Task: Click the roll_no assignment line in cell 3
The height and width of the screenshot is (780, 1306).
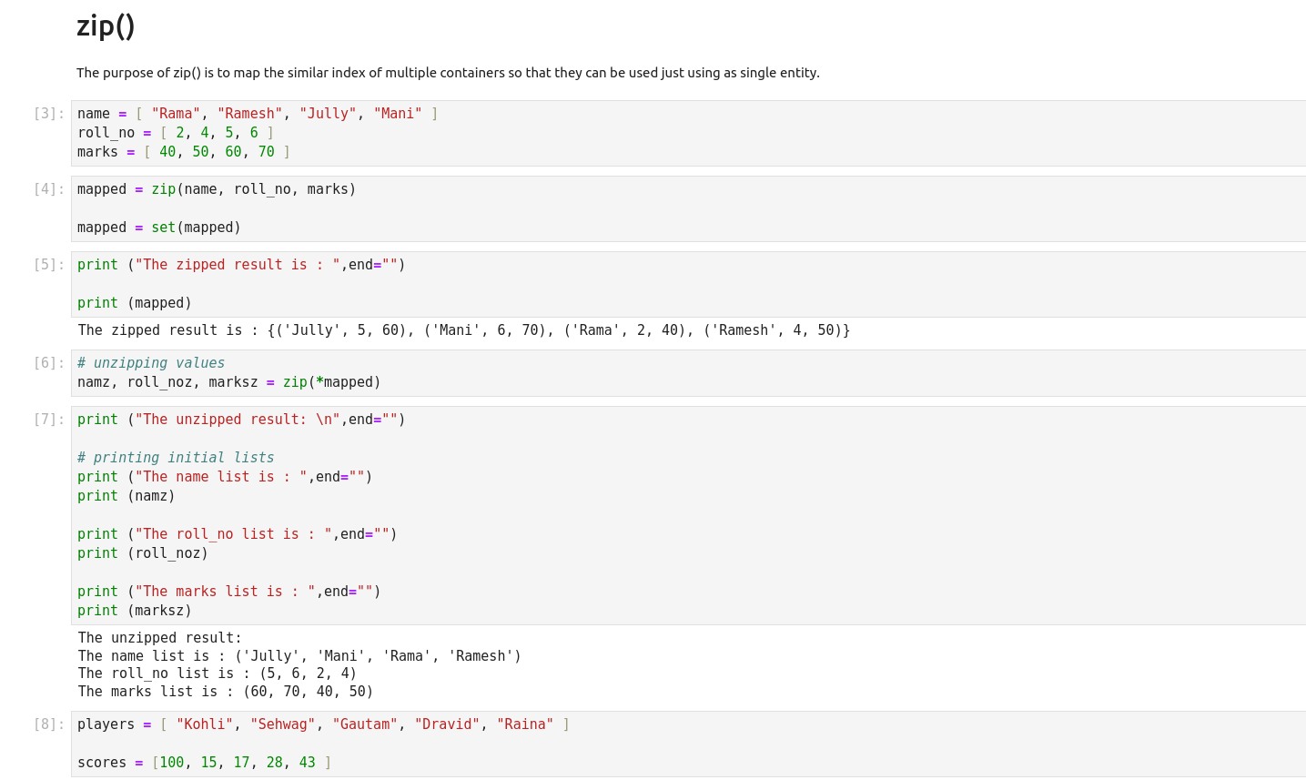Action: (175, 133)
